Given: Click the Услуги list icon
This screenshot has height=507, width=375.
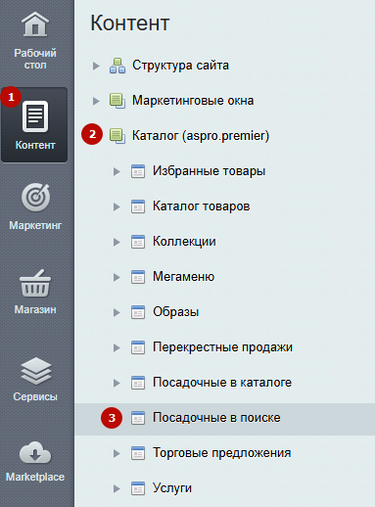Looking at the screenshot, I should tap(138, 488).
